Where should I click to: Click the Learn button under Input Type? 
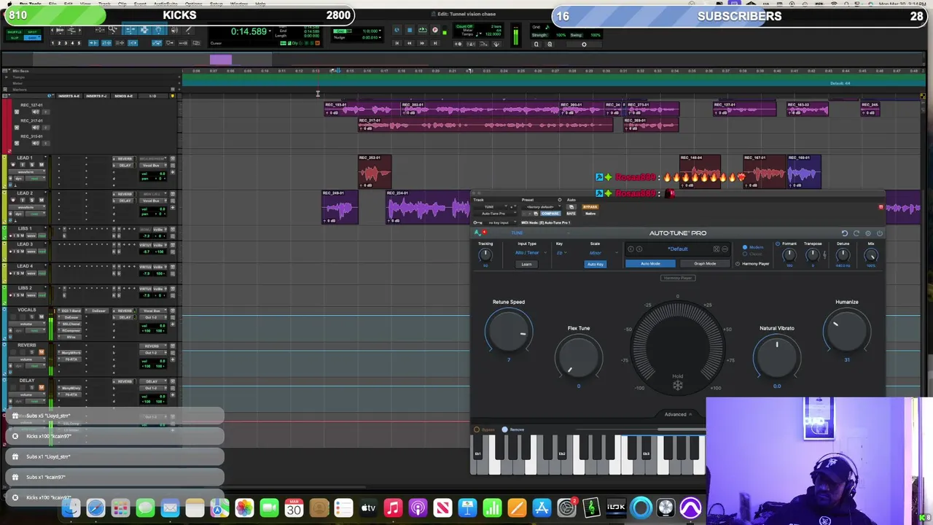526,264
